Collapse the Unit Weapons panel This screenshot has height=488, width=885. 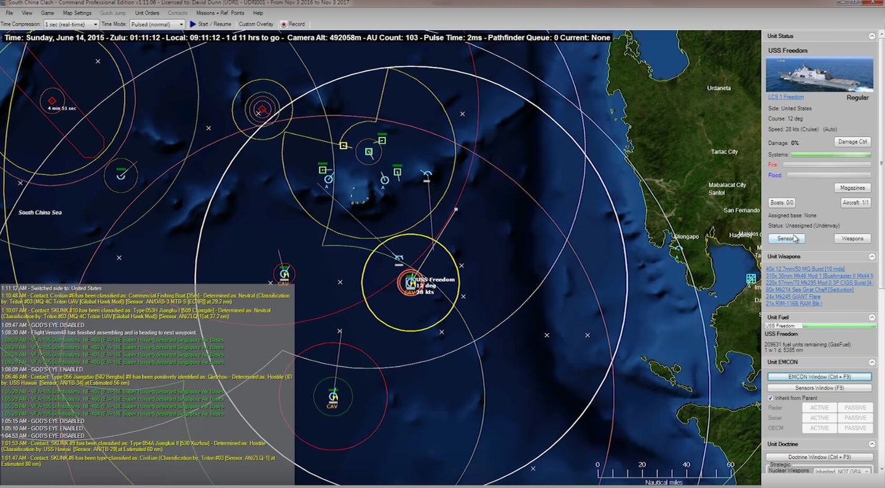871,257
